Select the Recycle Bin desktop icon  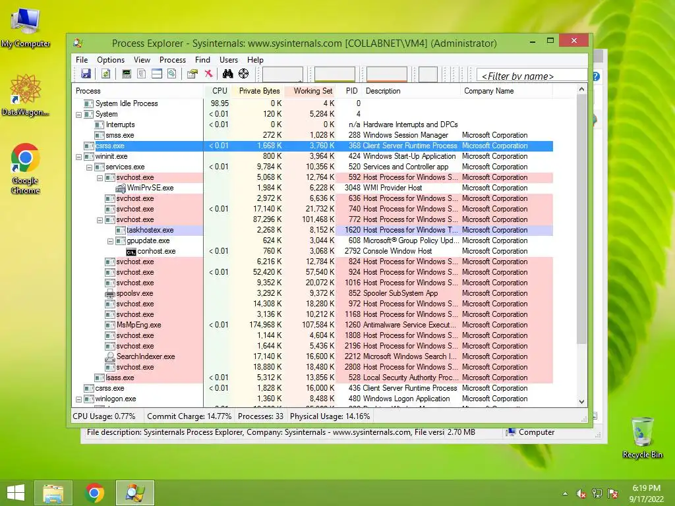tap(642, 437)
